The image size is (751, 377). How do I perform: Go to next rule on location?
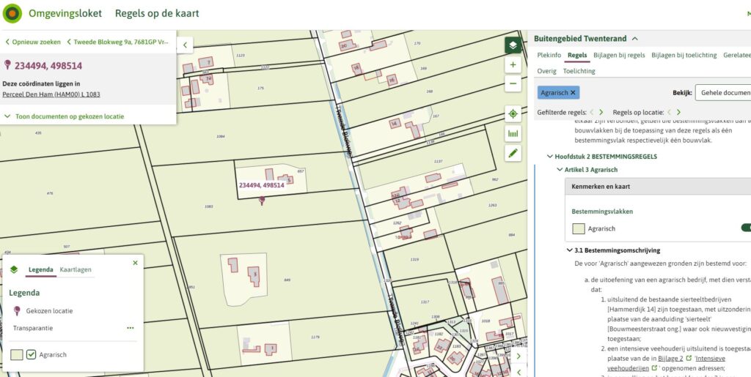pos(678,112)
